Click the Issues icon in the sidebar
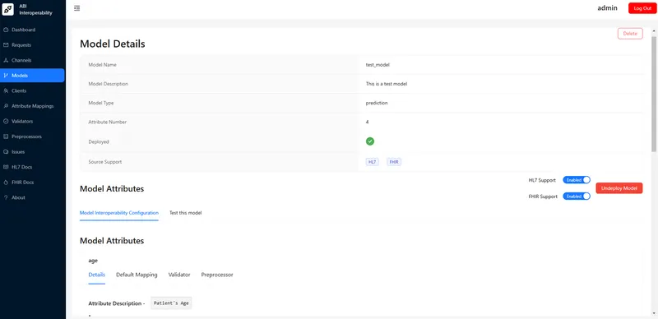 point(6,152)
